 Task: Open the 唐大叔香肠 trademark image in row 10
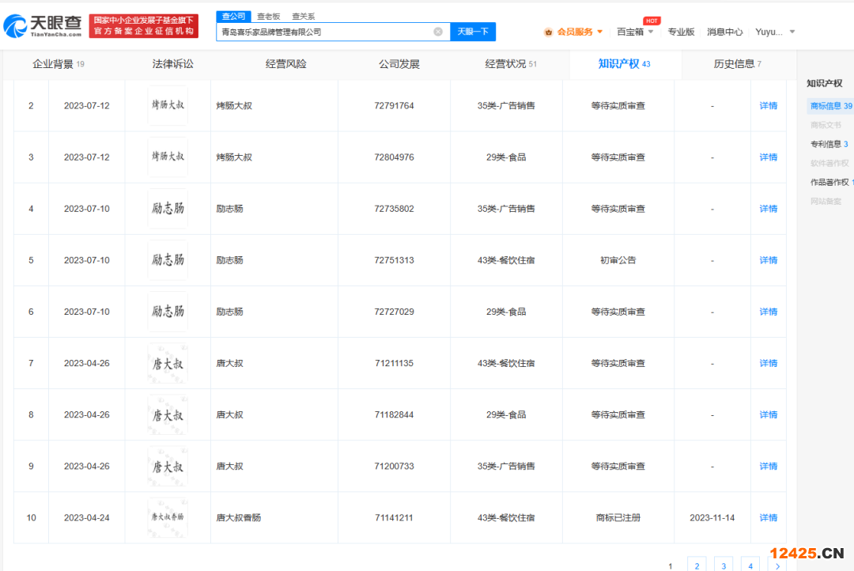(168, 517)
